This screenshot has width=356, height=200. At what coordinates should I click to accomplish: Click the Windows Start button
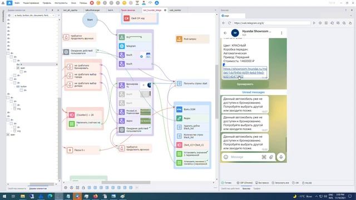(4, 196)
